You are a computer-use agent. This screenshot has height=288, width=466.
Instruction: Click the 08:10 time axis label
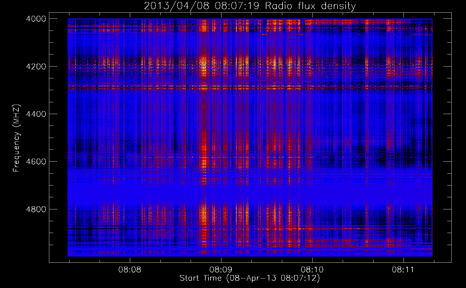[312, 270]
